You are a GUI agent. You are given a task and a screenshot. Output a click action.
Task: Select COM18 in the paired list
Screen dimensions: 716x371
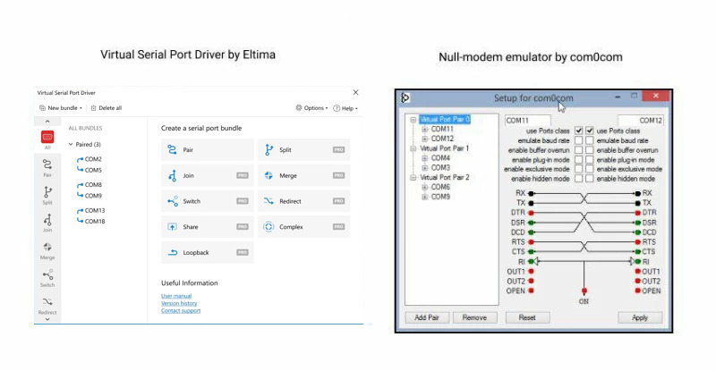pyautogui.click(x=95, y=222)
